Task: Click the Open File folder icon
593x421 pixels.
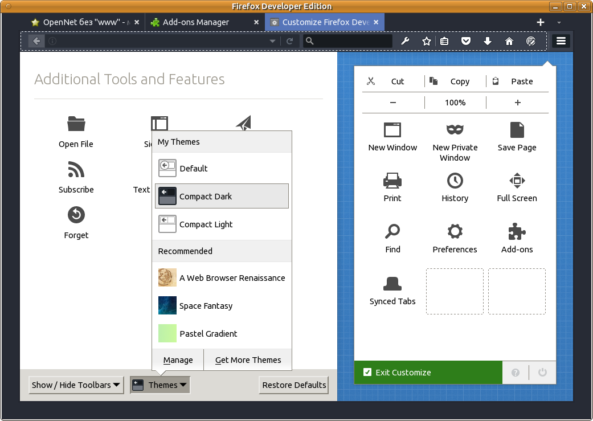Action: pyautogui.click(x=76, y=124)
